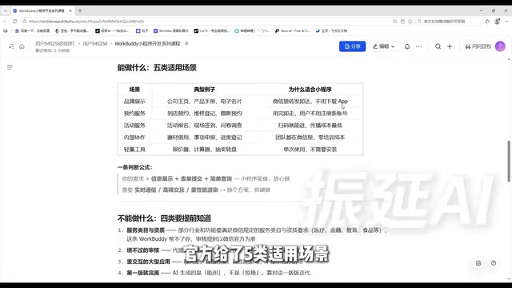Open a new browser tab
The height and width of the screenshot is (288, 512).
click(x=80, y=10)
